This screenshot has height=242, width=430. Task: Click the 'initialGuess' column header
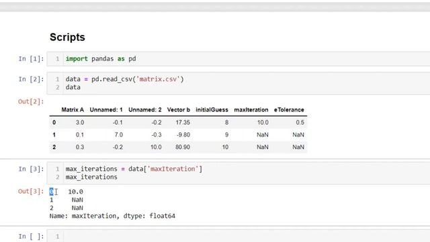(212, 110)
